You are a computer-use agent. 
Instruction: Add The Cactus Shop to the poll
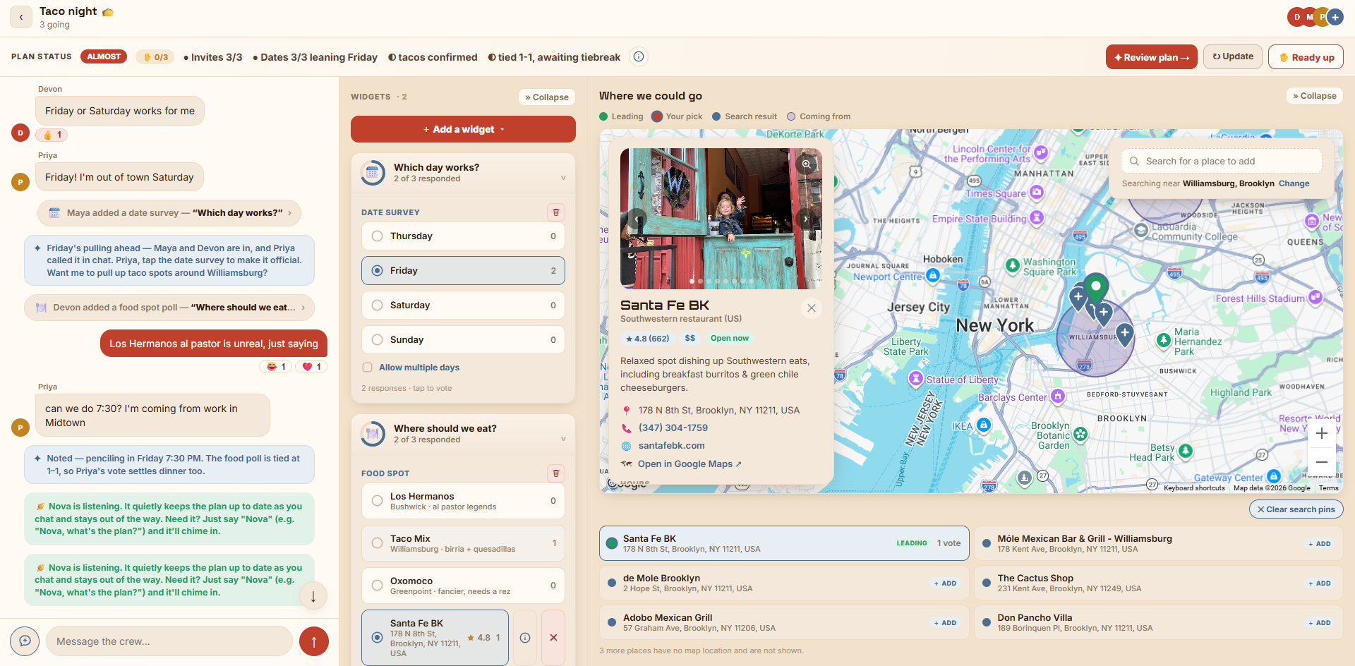(1319, 583)
